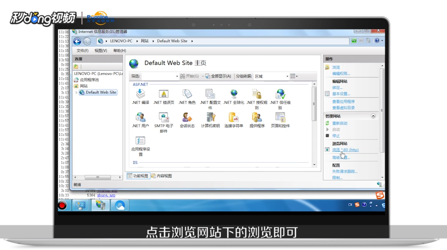Click the grey Forward navigation arrow
The image size is (447, 250).
click(x=87, y=41)
